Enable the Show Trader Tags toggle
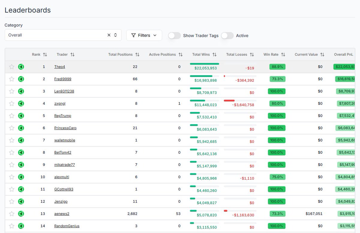 (174, 35)
